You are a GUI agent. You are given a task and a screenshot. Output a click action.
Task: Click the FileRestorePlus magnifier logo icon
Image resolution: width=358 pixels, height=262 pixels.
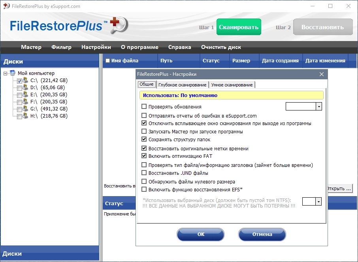[x=119, y=25]
